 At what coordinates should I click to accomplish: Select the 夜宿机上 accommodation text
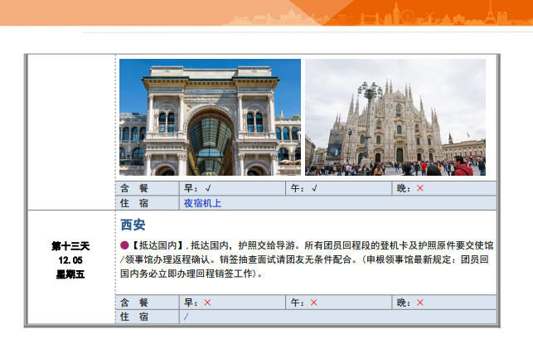(x=202, y=203)
